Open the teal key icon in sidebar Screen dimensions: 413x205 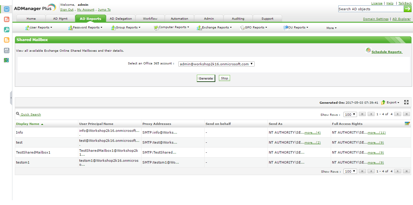click(x=6, y=30)
